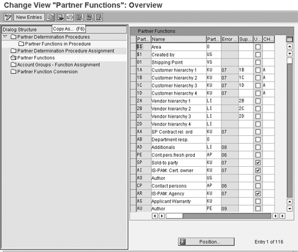Viewport: 298px width, 252px height.
Task: Click the horizontal scrollbar thumb under the table
Action: pyautogui.click(x=174, y=216)
